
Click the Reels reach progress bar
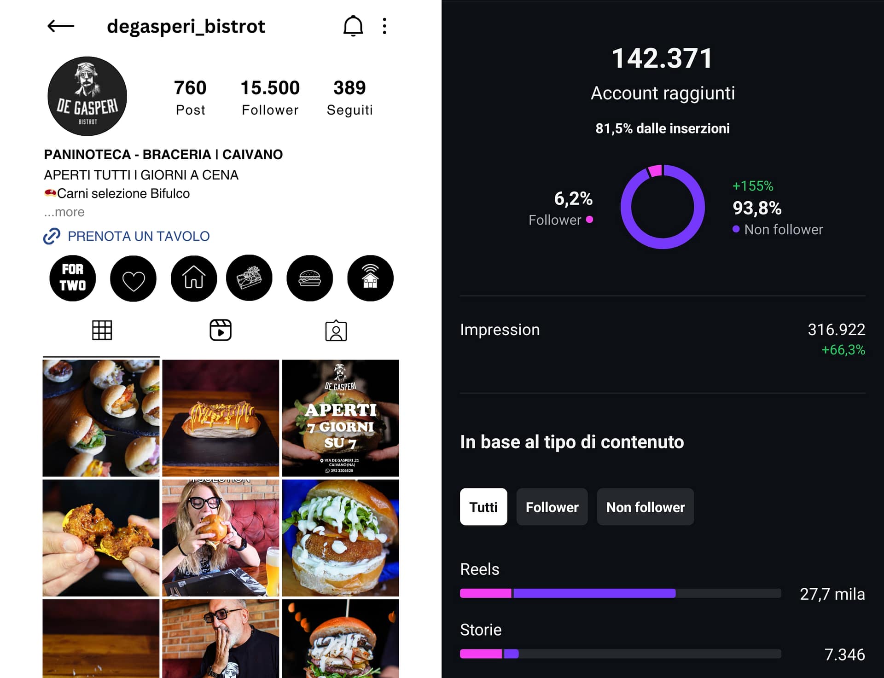620,593
